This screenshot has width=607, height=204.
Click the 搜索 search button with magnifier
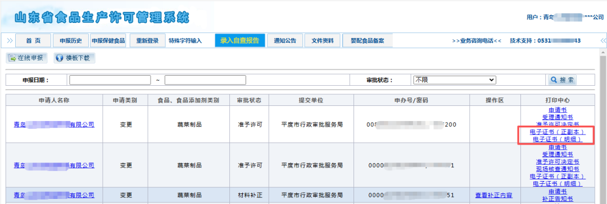click(562, 80)
